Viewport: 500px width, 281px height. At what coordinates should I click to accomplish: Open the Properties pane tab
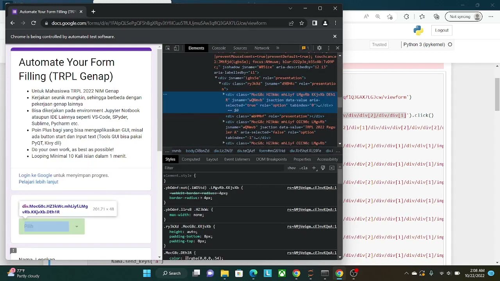(302, 159)
